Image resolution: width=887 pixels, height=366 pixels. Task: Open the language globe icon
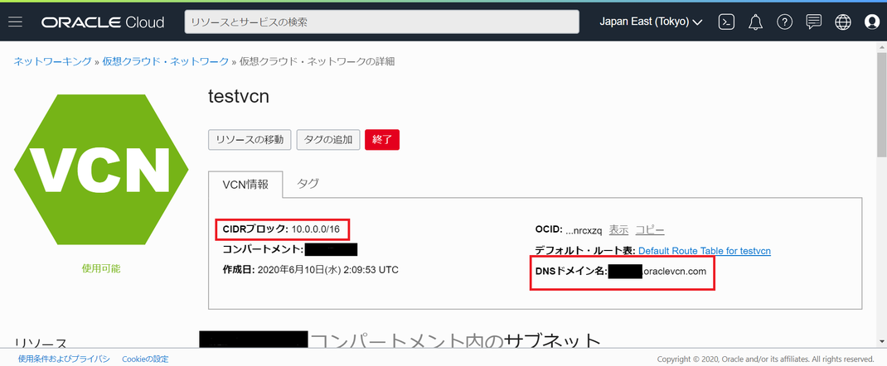(843, 22)
